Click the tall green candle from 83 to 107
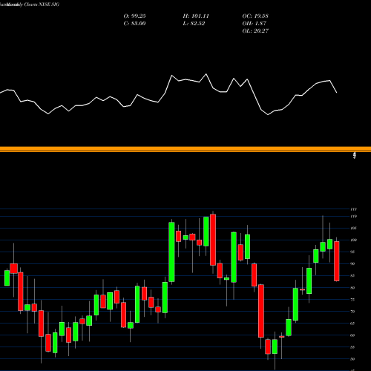This screenshot has height=371, width=371. pos(171,252)
